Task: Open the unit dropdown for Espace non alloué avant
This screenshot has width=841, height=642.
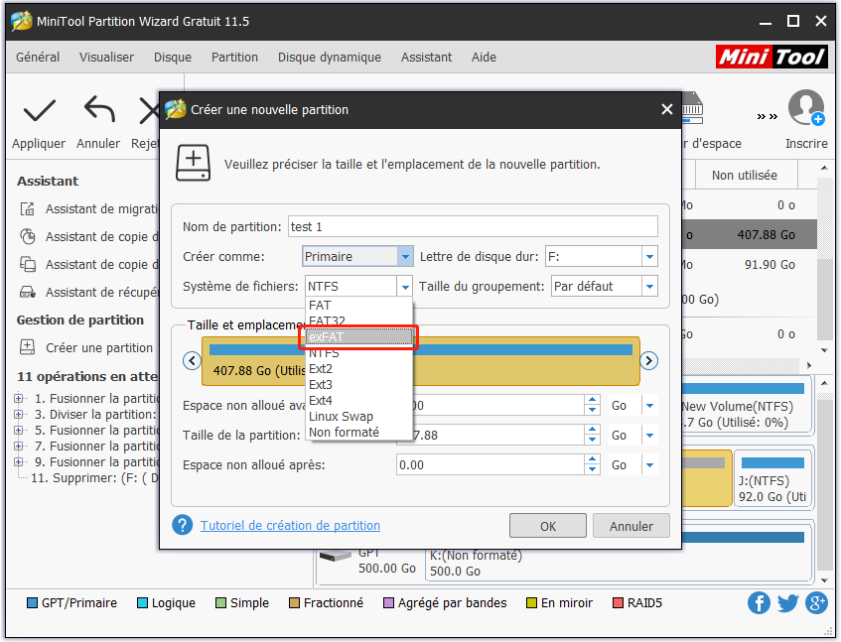Action: 649,406
